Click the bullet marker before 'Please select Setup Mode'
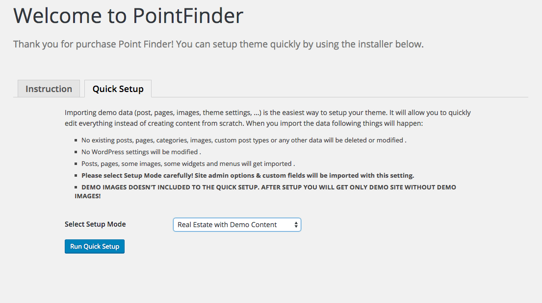This screenshot has width=542, height=303. coord(76,176)
